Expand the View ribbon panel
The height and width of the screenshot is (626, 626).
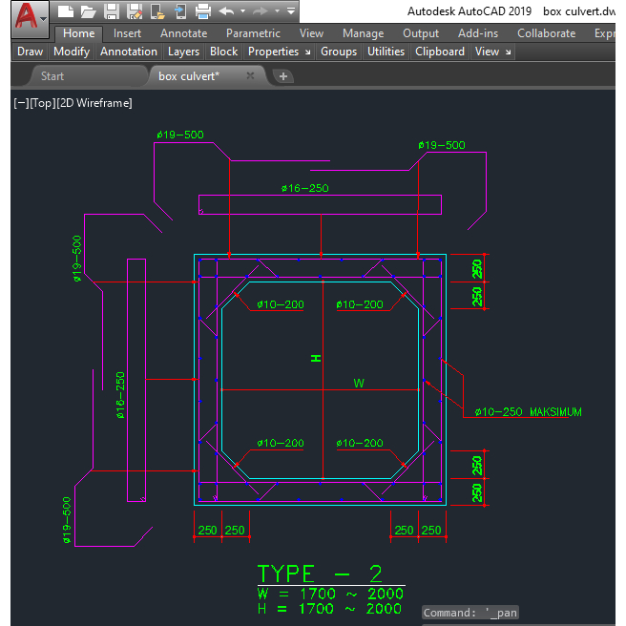pos(487,52)
